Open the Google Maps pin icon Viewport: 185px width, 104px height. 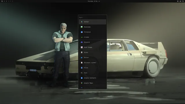point(82,83)
